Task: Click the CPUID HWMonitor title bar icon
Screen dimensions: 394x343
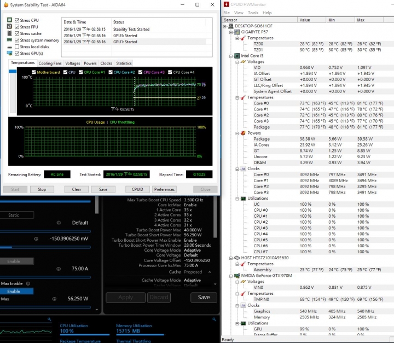Action: (225, 5)
